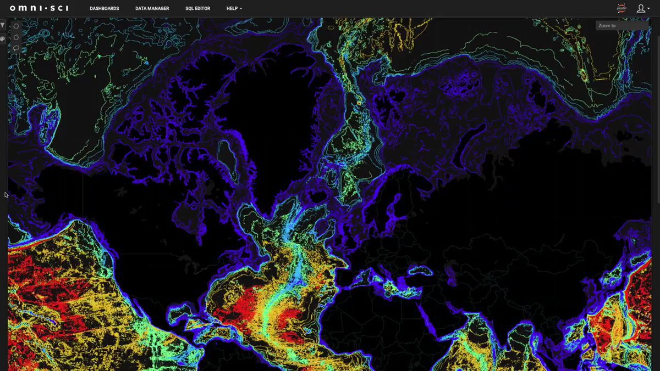Viewport: 660px width, 371px height.
Task: Expand the Help dropdown menu
Action: tap(234, 9)
